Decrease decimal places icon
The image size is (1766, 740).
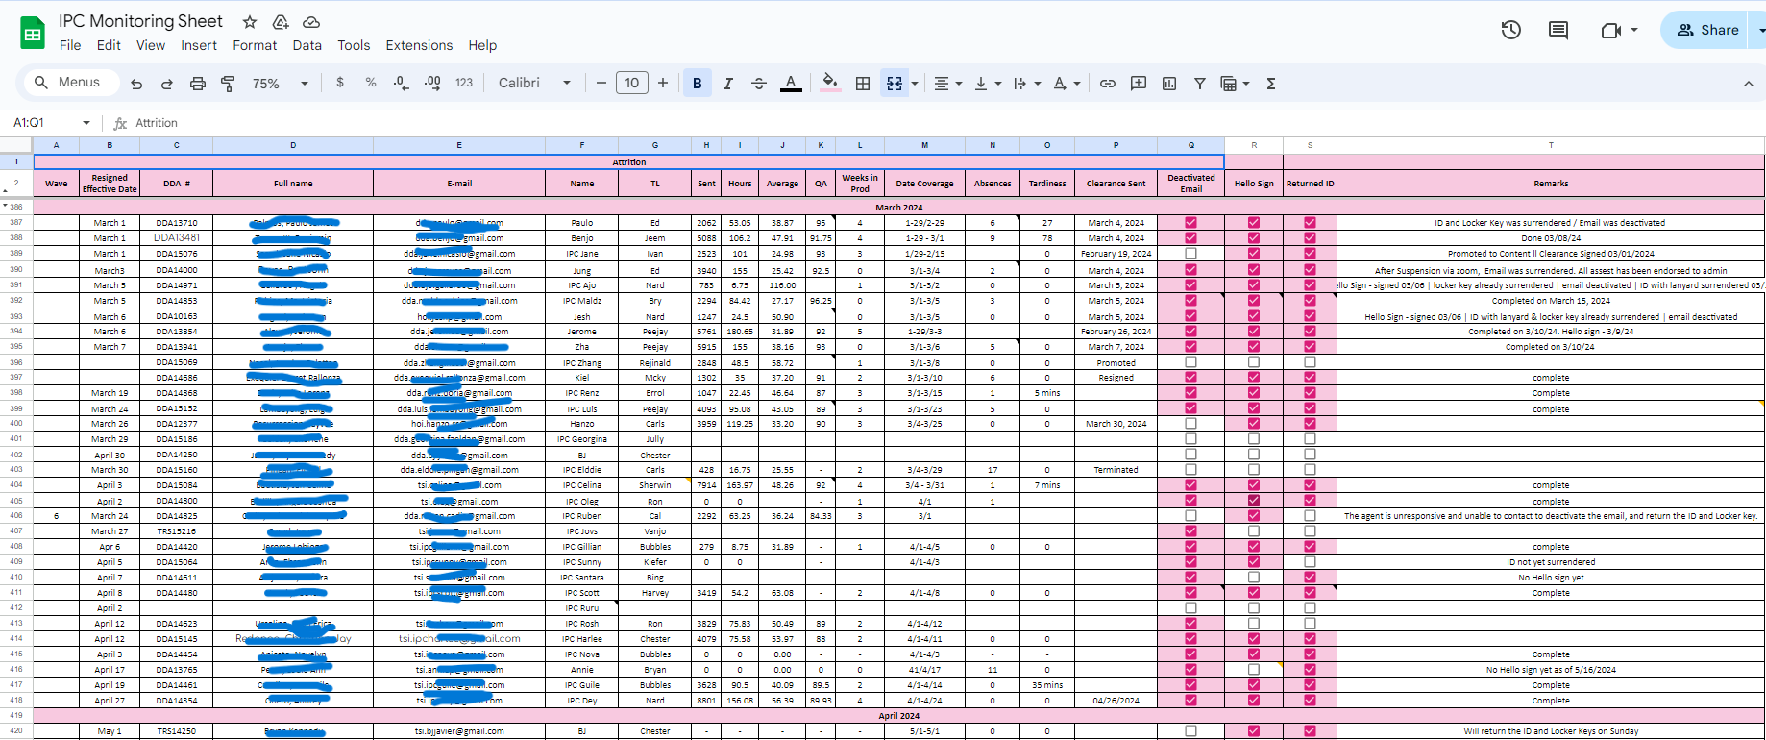pyautogui.click(x=402, y=83)
